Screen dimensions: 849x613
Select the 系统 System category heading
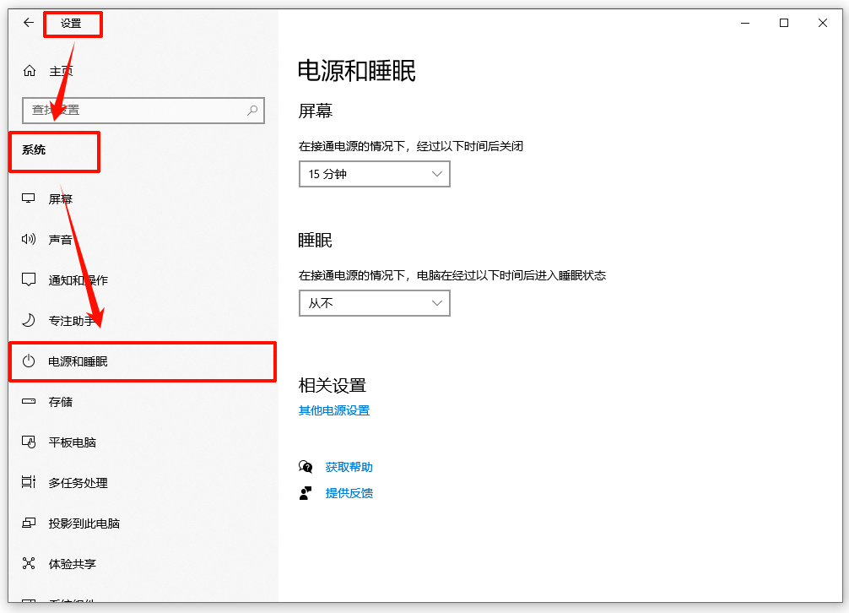coord(34,152)
